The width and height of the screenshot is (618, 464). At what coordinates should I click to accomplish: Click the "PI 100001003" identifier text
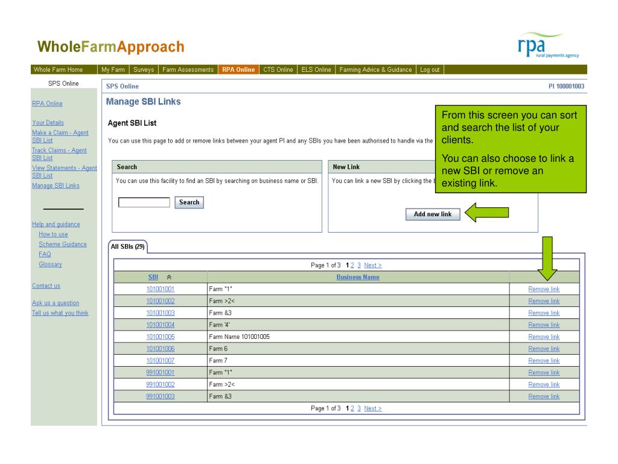[x=566, y=86]
